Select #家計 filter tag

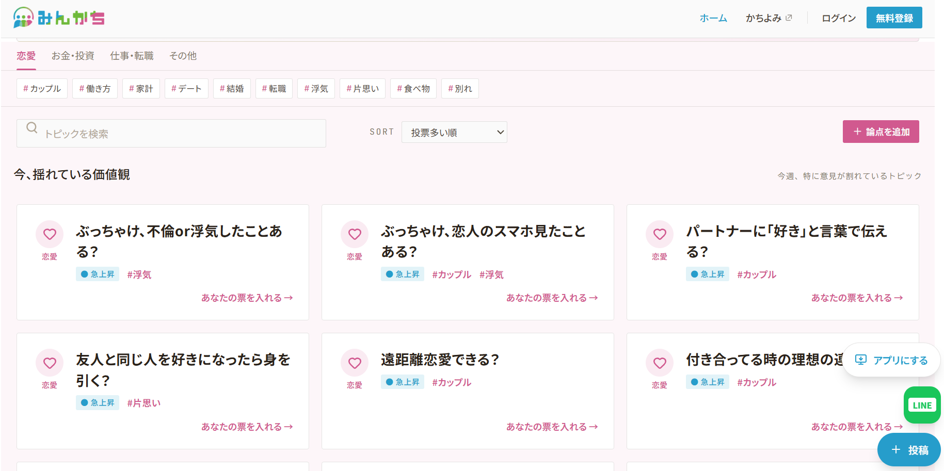click(x=141, y=89)
